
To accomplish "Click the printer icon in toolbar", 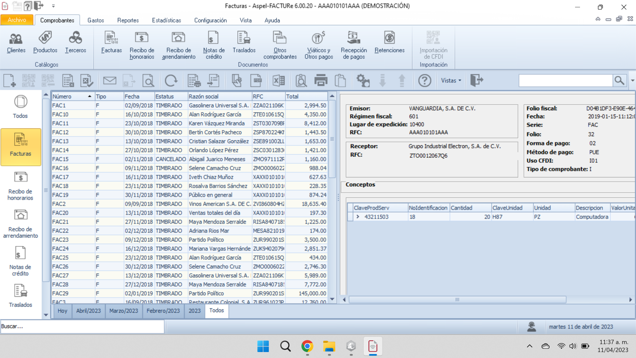I will (x=321, y=81).
